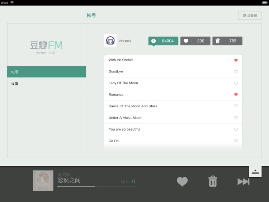Unlike the song With An Orchid
This screenshot has width=269, height=202.
(x=236, y=60)
